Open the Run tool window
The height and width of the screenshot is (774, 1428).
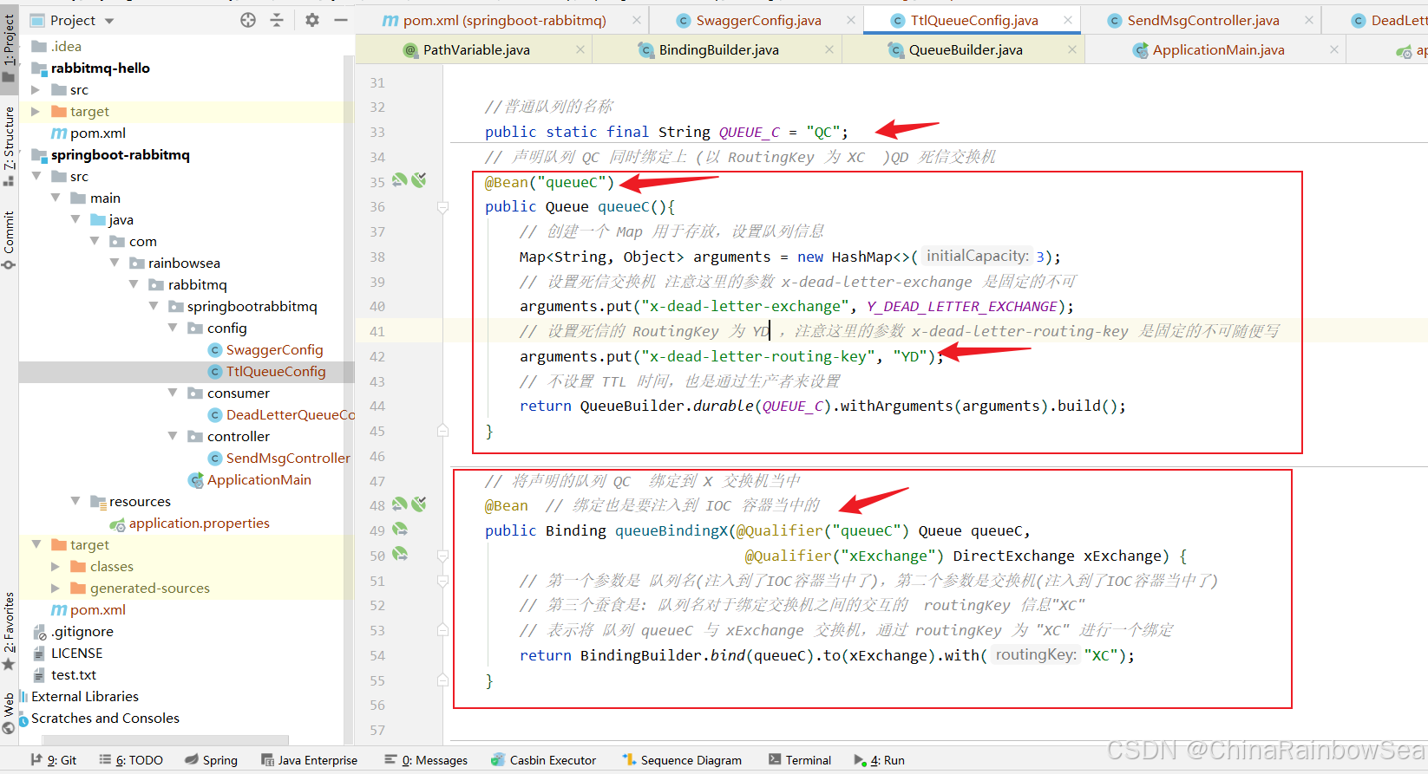tap(879, 760)
